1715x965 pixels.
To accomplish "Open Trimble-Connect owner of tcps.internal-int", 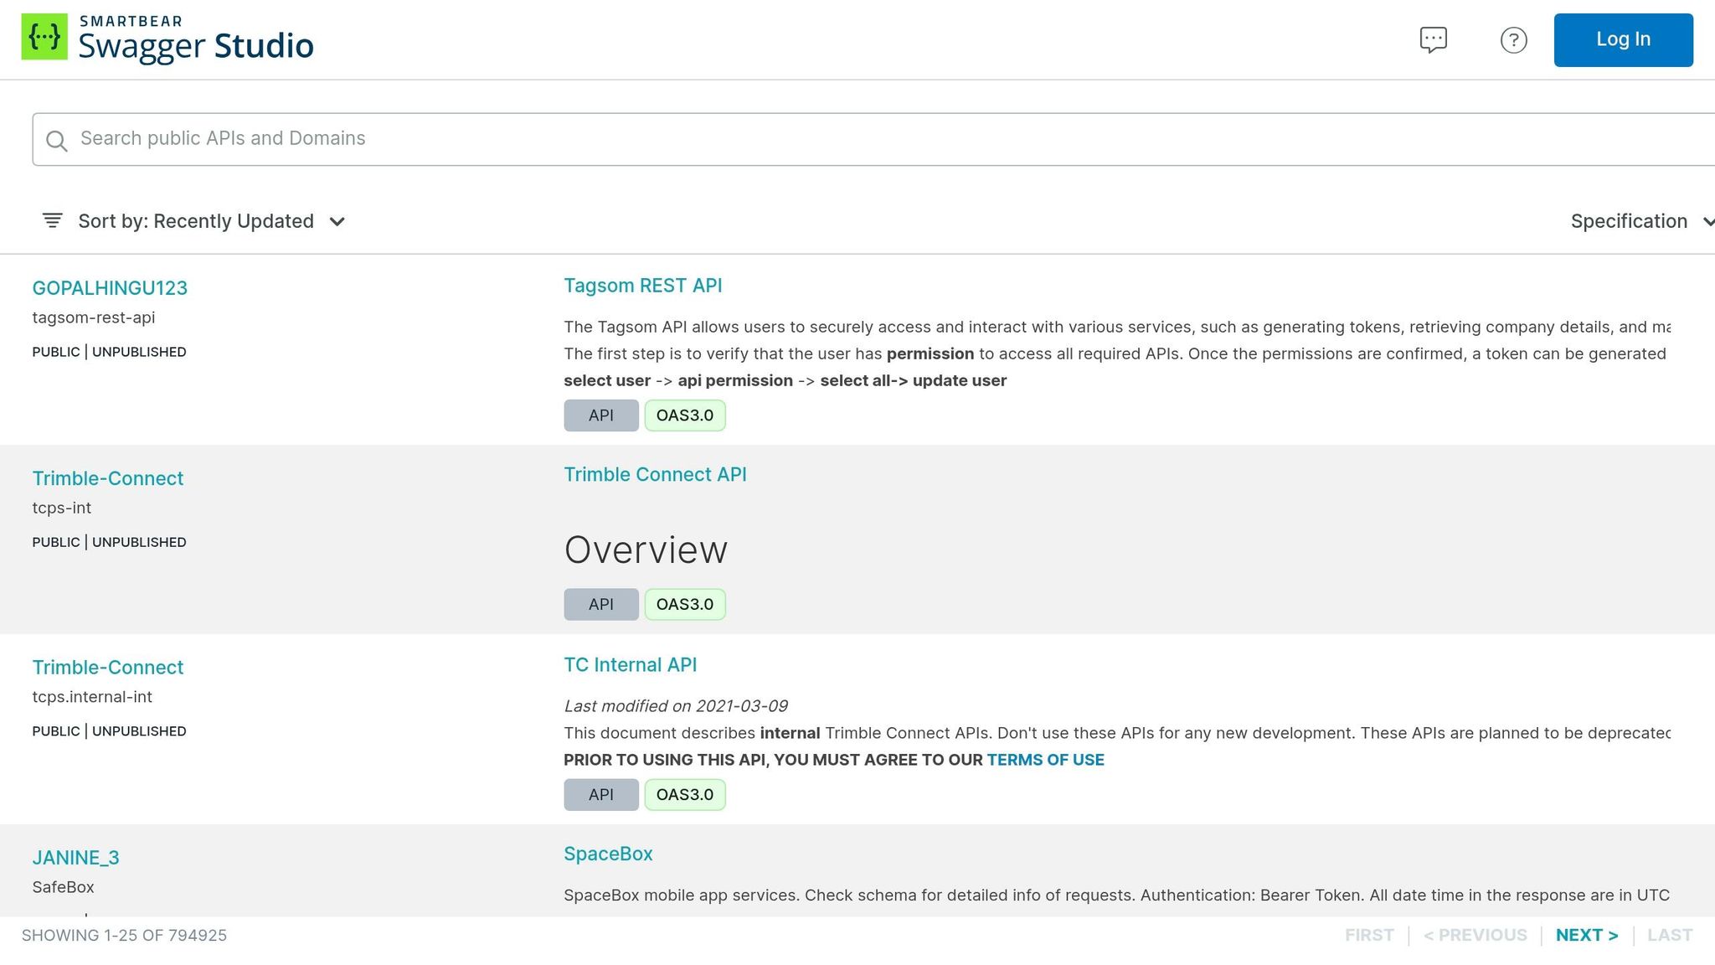I will pyautogui.click(x=107, y=668).
